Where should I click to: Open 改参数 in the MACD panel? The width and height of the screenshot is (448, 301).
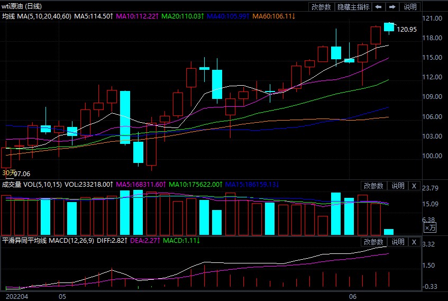(x=373, y=242)
